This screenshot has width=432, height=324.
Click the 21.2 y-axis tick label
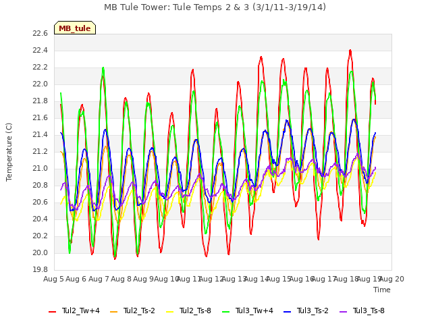(40, 151)
